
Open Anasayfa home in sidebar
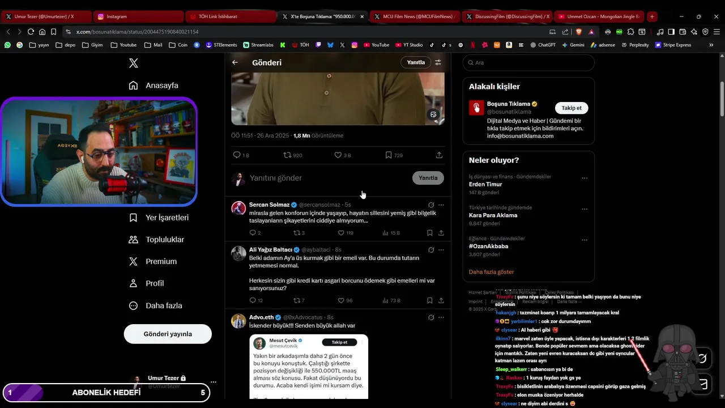(153, 86)
